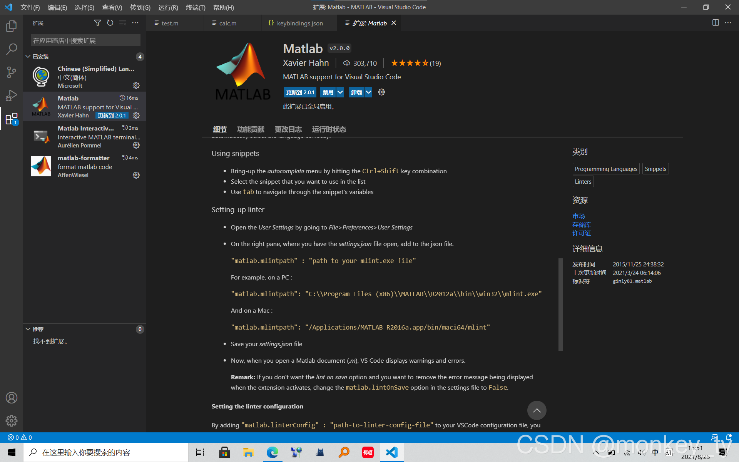Image resolution: width=739 pixels, height=462 pixels.
Task: Open the 存储库 repository link
Action: [582, 224]
